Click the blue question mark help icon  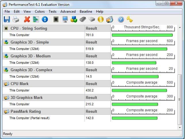click(121, 19)
